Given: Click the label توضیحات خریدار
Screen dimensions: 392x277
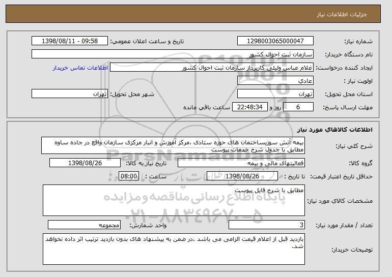Looking at the screenshot, I should (352, 250).
